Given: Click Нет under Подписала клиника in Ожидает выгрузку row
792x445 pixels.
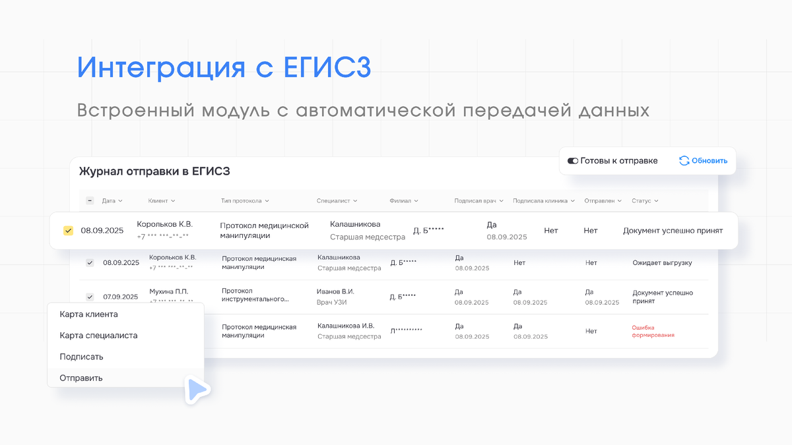Looking at the screenshot, I should point(519,263).
